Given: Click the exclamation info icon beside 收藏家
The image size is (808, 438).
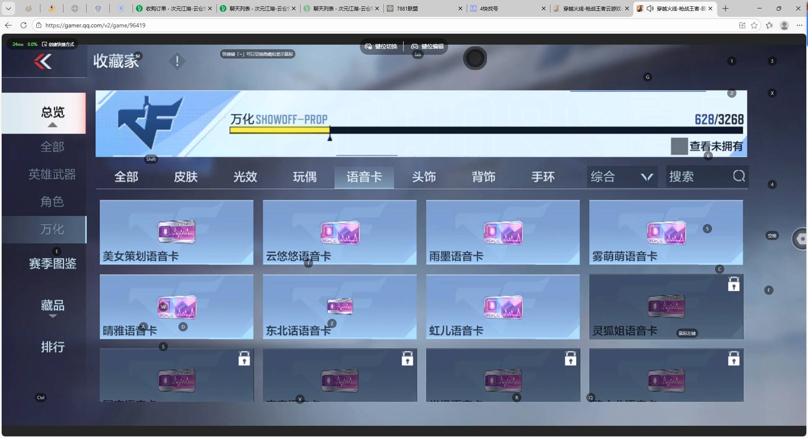Looking at the screenshot, I should pyautogui.click(x=177, y=61).
